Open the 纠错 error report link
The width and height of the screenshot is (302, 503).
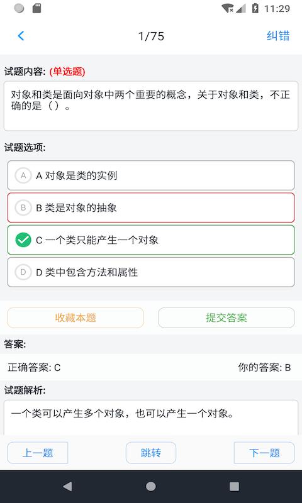point(278,36)
